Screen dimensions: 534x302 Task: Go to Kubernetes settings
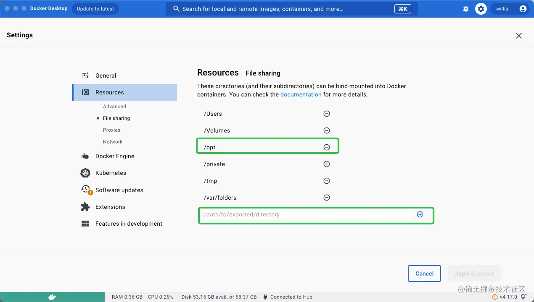click(x=111, y=173)
